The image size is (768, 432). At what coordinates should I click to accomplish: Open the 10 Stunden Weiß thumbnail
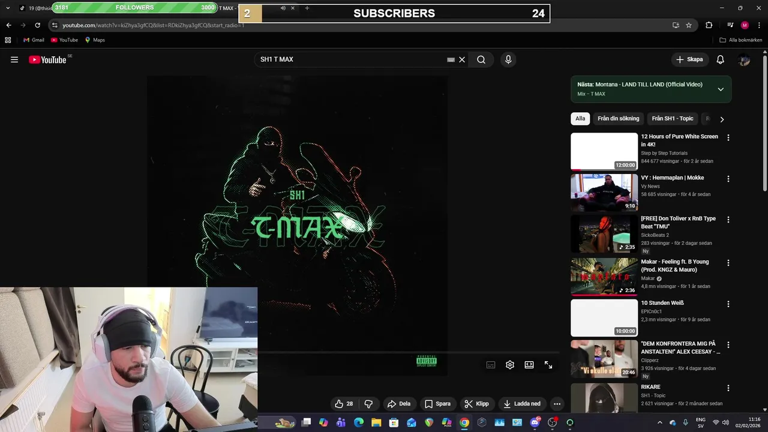click(x=604, y=318)
